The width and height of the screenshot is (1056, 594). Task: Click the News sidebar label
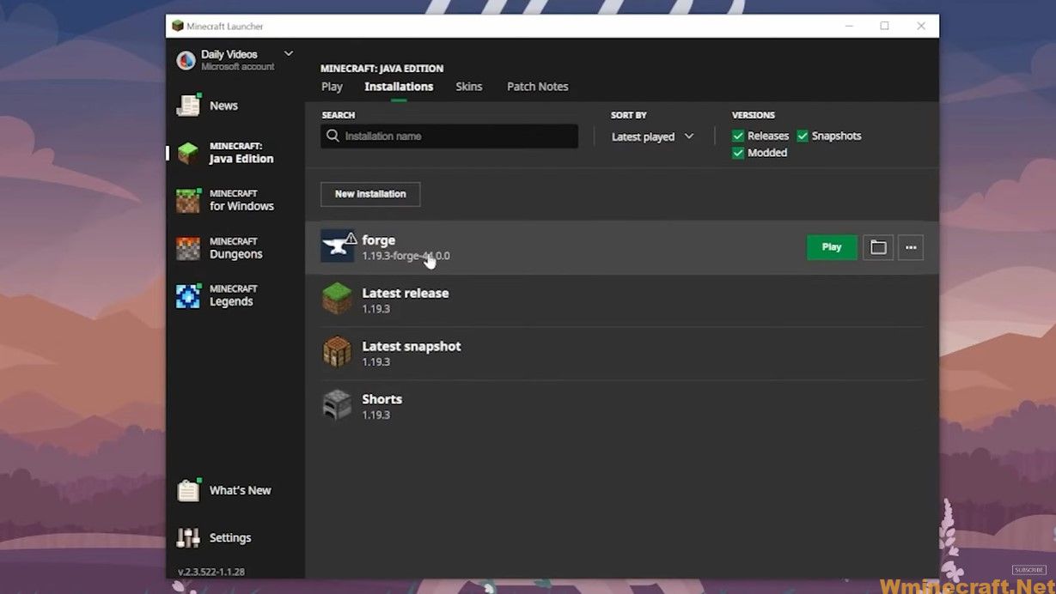(x=223, y=106)
